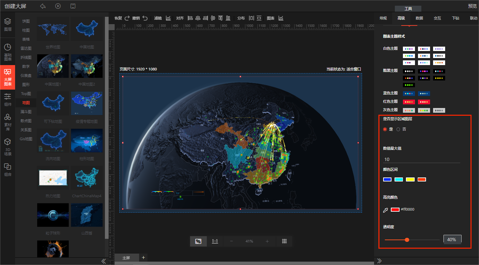Click the yellow 颜色区间 swatch
This screenshot has width=479, height=265.
pos(410,179)
